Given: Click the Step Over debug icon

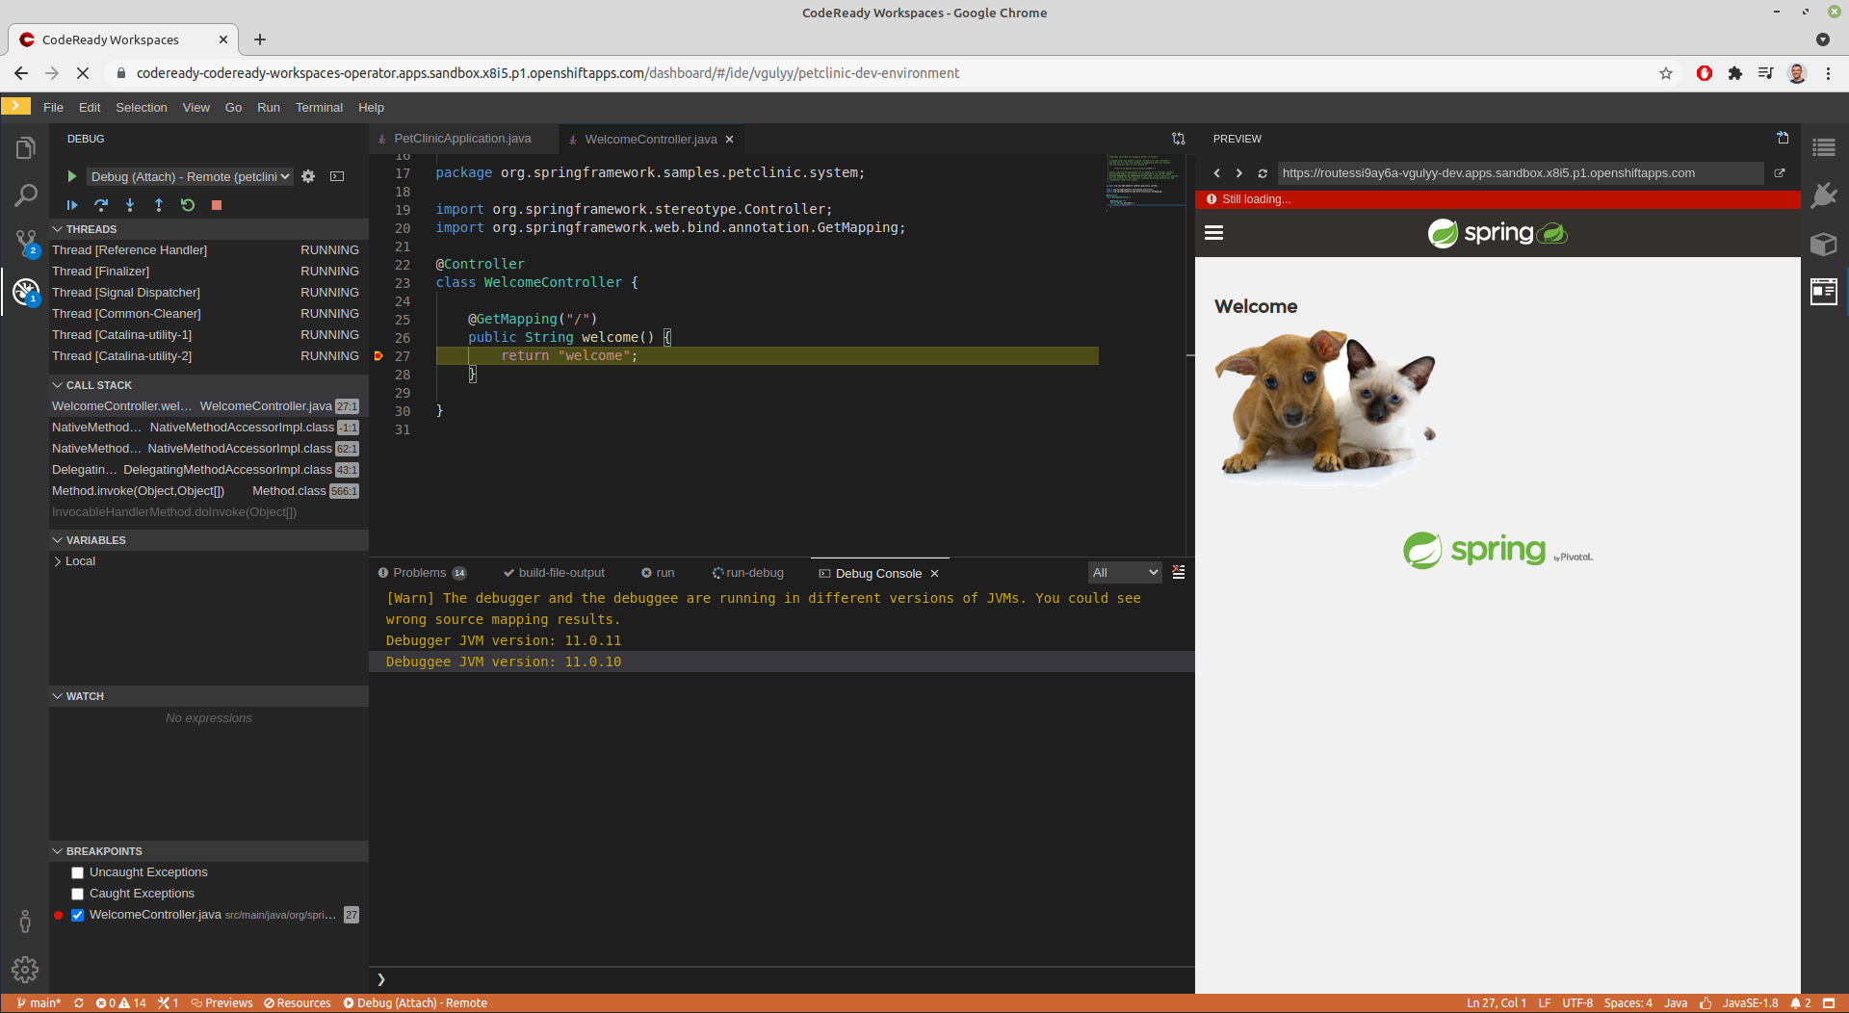Looking at the screenshot, I should (101, 205).
